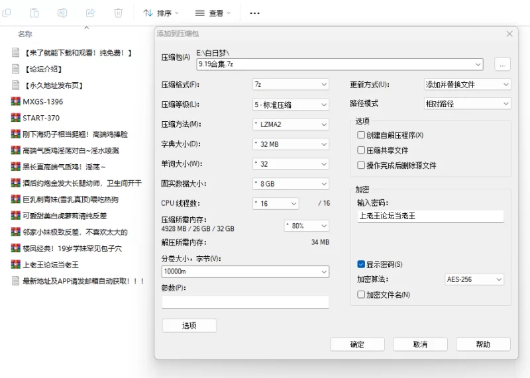530x378 pixels.
Task: Click the view lines icon beside 查看
Action: [x=200, y=13]
